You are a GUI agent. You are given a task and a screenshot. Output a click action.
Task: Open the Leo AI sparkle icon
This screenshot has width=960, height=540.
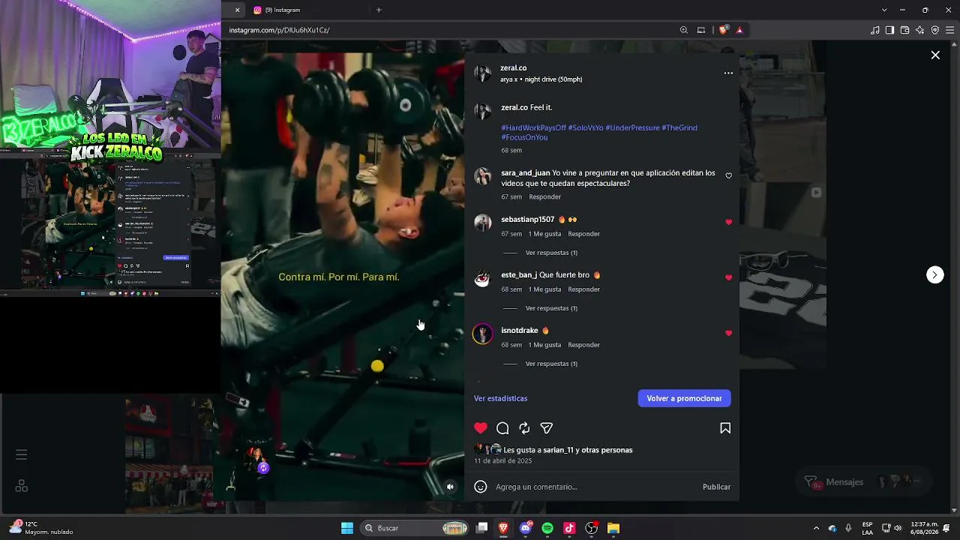click(920, 30)
